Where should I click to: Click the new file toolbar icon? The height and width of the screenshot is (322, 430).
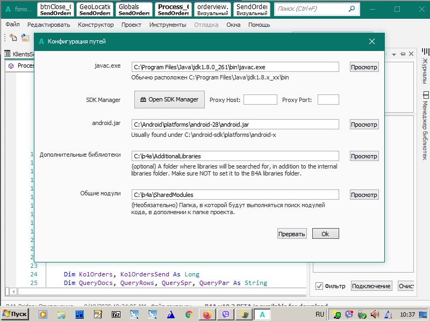(13, 38)
